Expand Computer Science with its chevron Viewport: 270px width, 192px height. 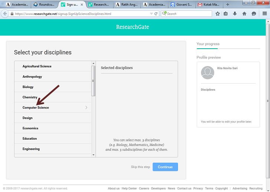[x=86, y=107]
